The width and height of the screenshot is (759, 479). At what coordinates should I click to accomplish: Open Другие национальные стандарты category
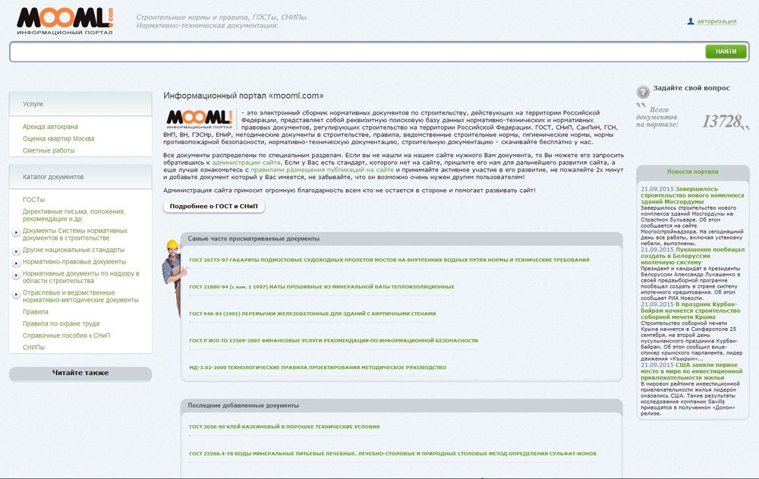click(x=74, y=250)
